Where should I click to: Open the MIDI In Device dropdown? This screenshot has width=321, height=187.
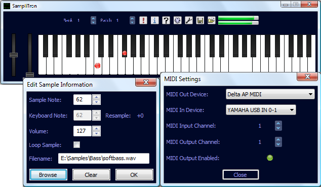click(x=261, y=110)
